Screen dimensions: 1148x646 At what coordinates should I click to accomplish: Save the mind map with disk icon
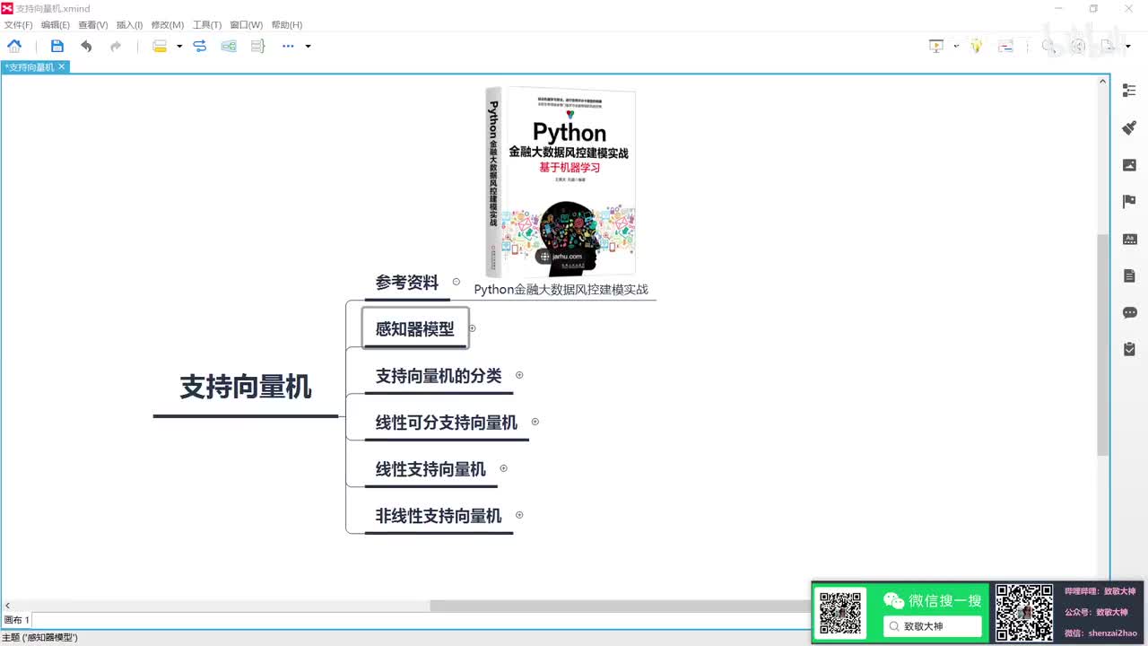[x=57, y=46]
